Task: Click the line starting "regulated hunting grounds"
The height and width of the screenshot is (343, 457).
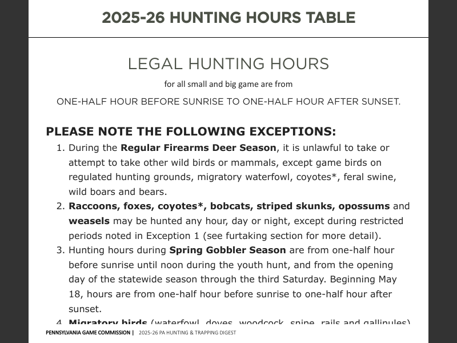Action: (232, 177)
